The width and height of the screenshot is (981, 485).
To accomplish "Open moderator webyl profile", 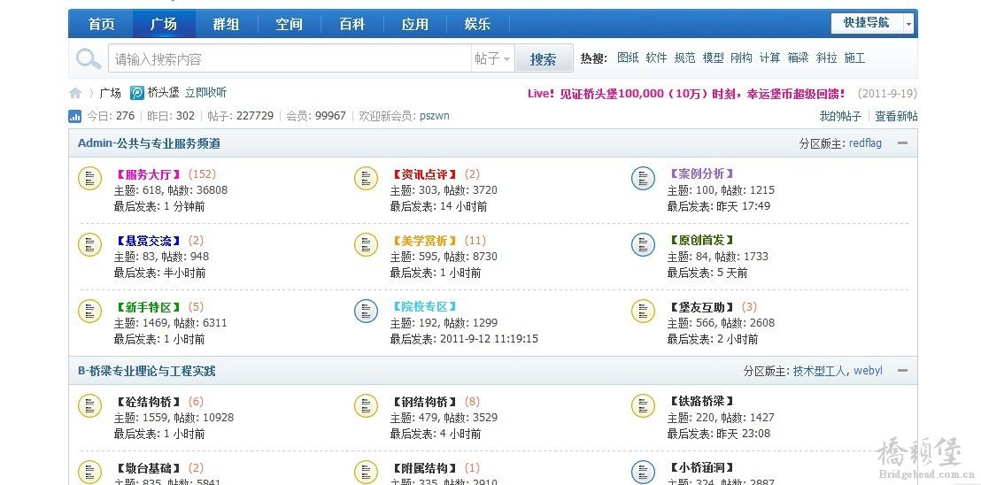I will [x=868, y=371].
